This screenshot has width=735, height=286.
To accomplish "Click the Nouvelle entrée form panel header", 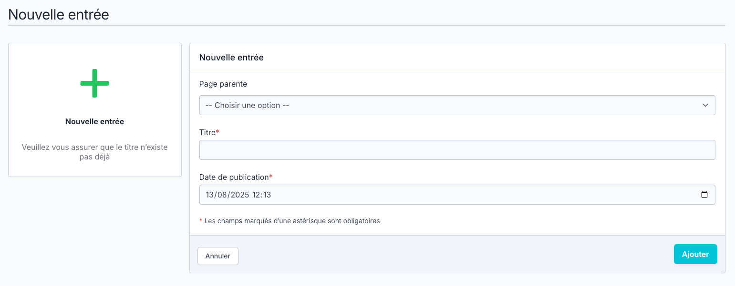I will (231, 58).
